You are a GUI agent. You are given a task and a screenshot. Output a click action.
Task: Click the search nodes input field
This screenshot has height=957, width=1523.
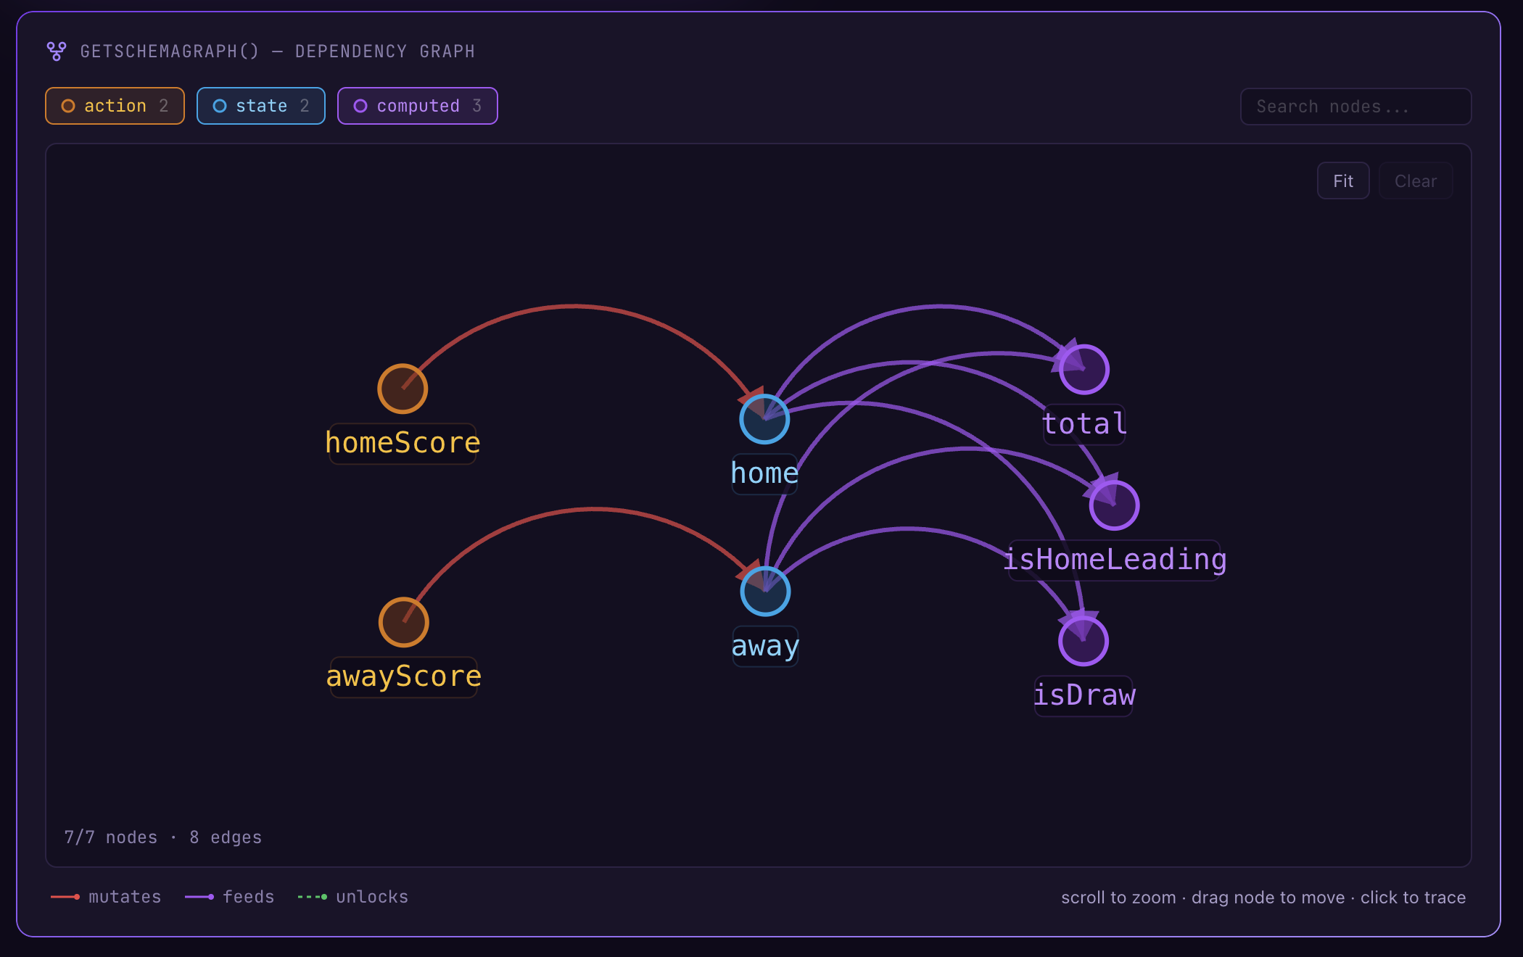coord(1355,106)
